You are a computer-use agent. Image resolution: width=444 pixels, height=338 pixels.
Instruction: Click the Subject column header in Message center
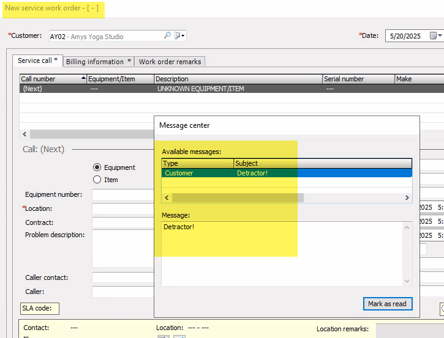pos(323,163)
